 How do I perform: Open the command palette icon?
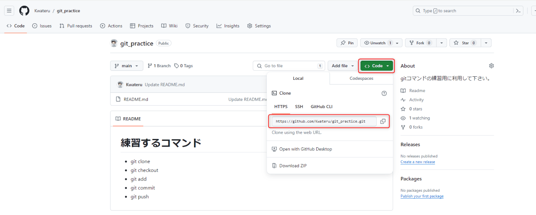[x=518, y=11]
